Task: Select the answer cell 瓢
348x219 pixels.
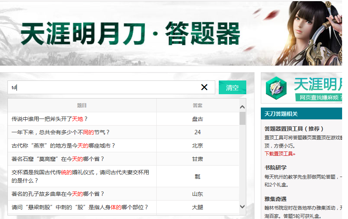Action: (198, 177)
